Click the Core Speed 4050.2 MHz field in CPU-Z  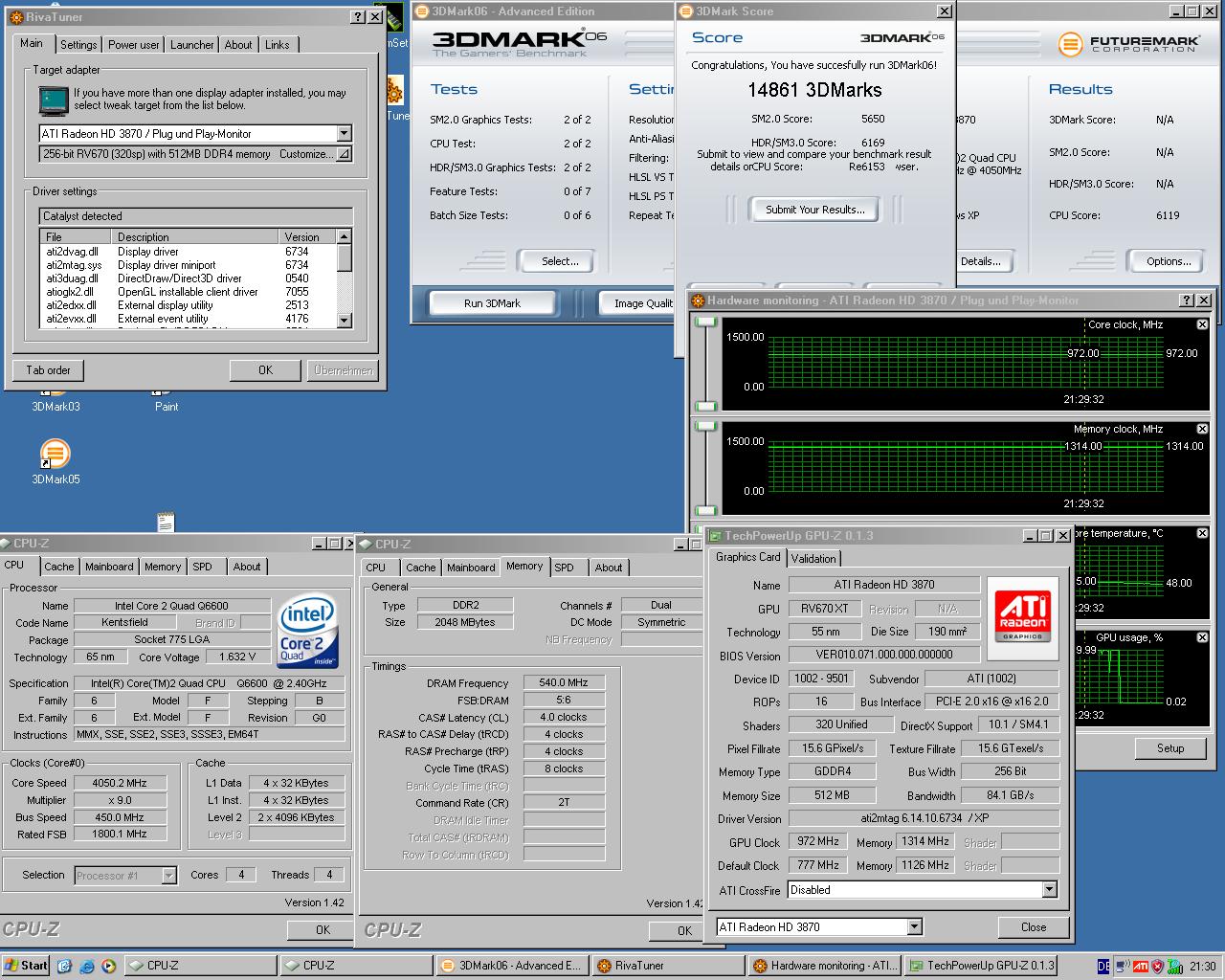(x=120, y=783)
